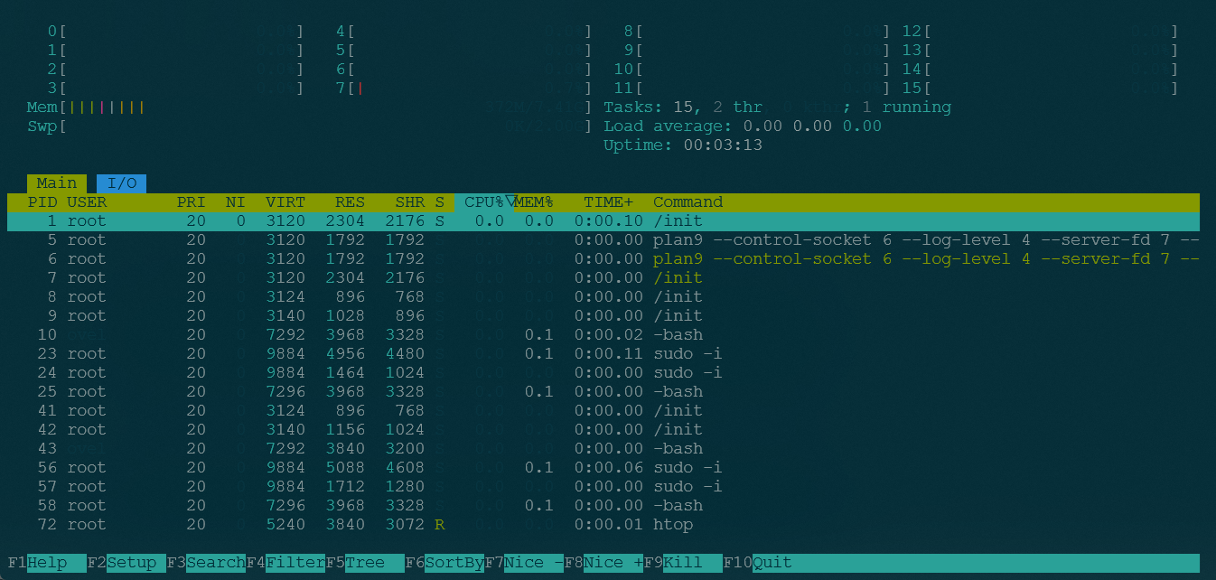Click the PID column header
The image size is (1216, 580).
[x=42, y=202]
